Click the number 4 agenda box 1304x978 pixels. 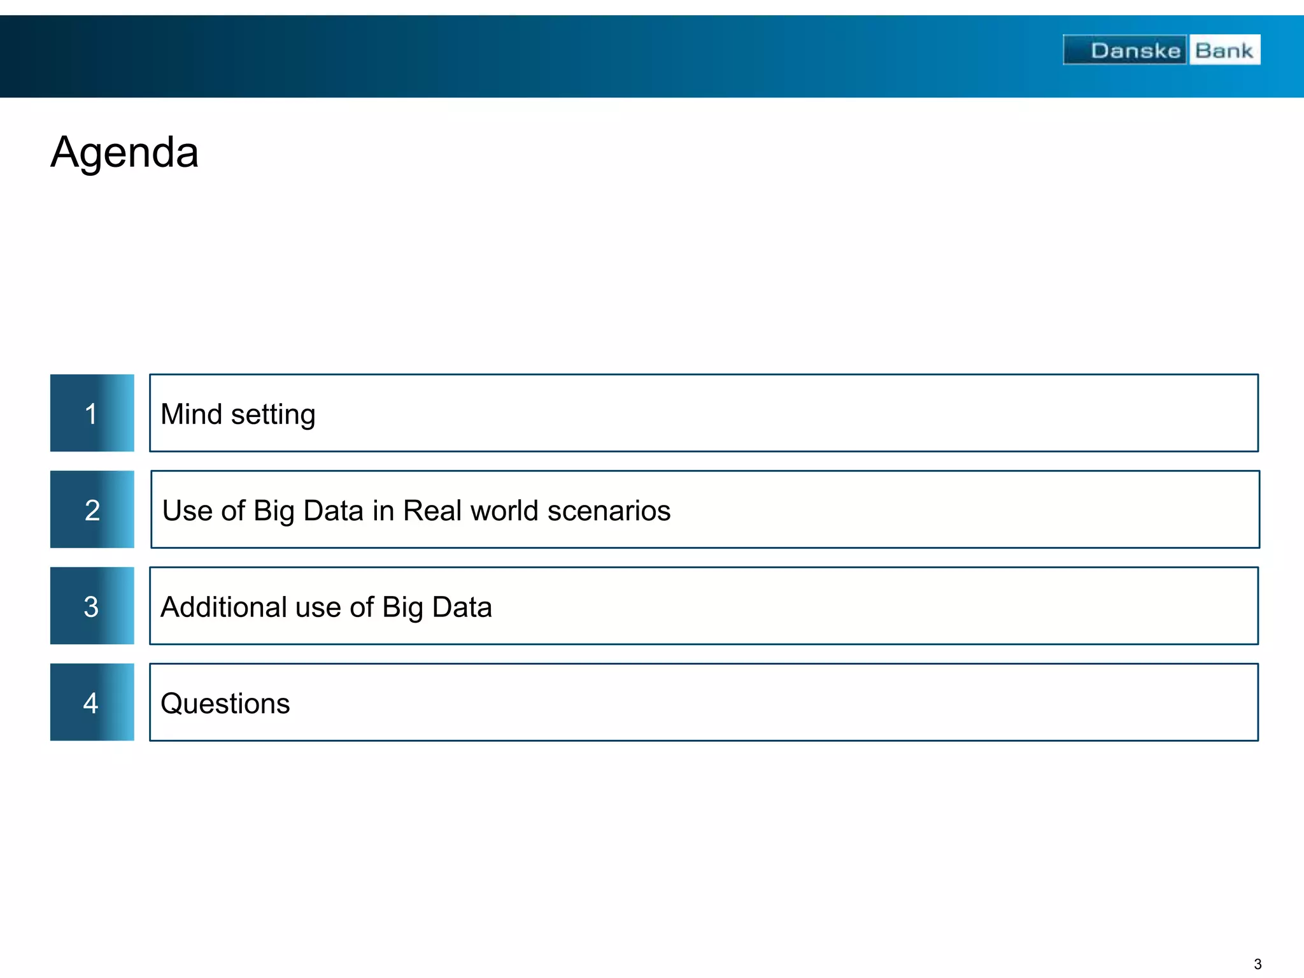92,702
